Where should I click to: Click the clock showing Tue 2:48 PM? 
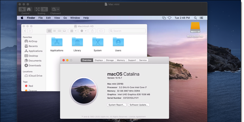click(x=182, y=18)
